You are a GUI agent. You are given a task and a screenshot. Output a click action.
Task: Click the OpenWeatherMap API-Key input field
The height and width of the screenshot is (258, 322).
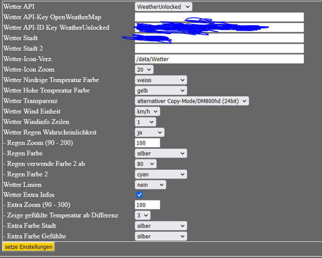point(219,17)
